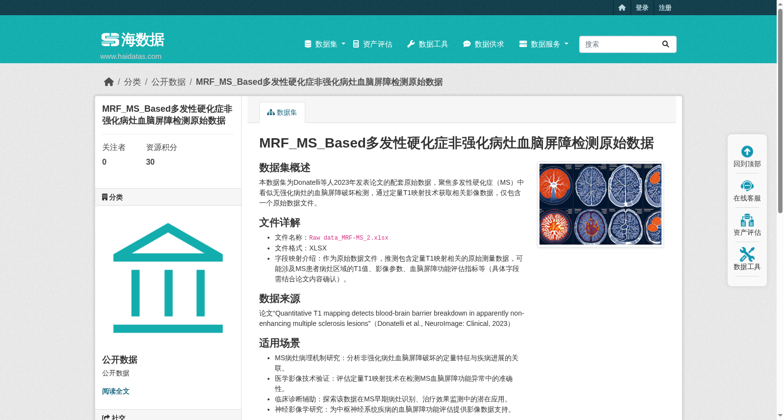Screen dimensions: 784x420
Task: Click the teal institution building category icon
Action: 168,278
